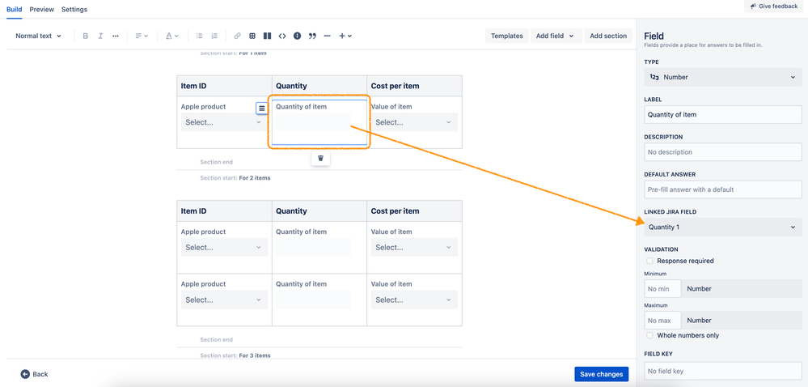The width and height of the screenshot is (808, 387).
Task: Insert an info panel
Action: [297, 36]
